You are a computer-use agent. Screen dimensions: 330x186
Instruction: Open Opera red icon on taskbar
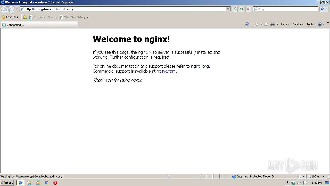[x=55, y=183]
